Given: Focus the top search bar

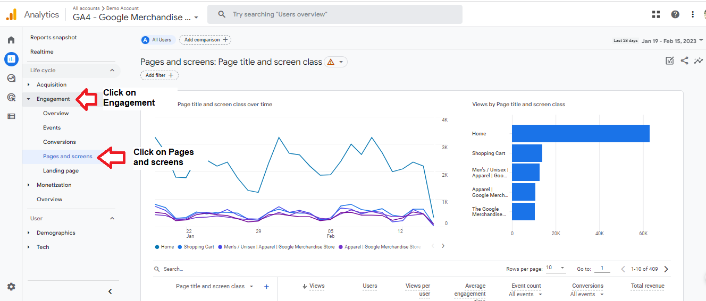Looking at the screenshot, I should pyautogui.click(x=335, y=14).
